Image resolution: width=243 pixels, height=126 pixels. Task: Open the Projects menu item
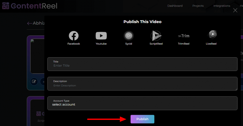click(x=198, y=6)
